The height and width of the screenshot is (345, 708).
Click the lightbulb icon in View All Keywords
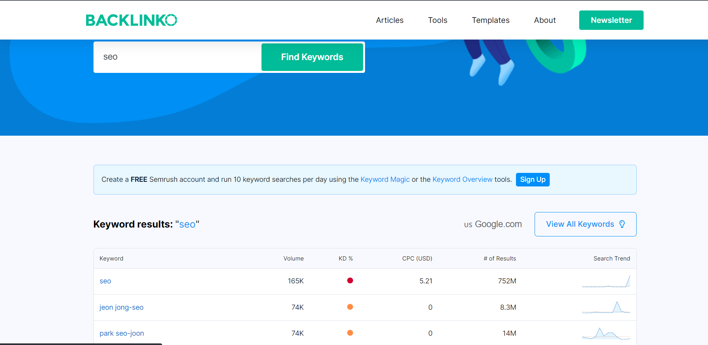pyautogui.click(x=622, y=224)
